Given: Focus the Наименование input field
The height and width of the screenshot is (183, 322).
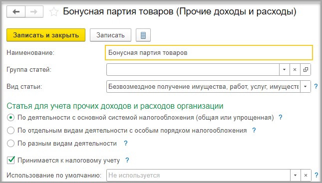Looking at the screenshot, I should pyautogui.click(x=209, y=53).
